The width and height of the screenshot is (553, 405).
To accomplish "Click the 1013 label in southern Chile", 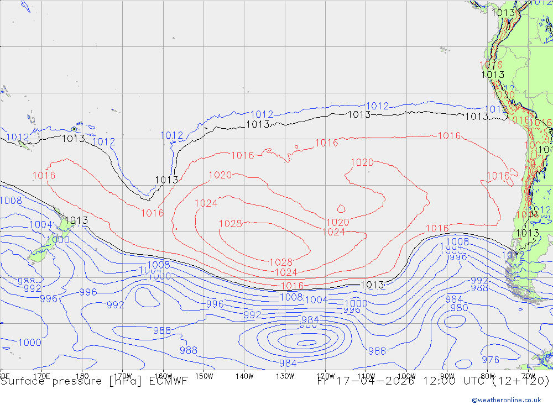I will (527, 233).
